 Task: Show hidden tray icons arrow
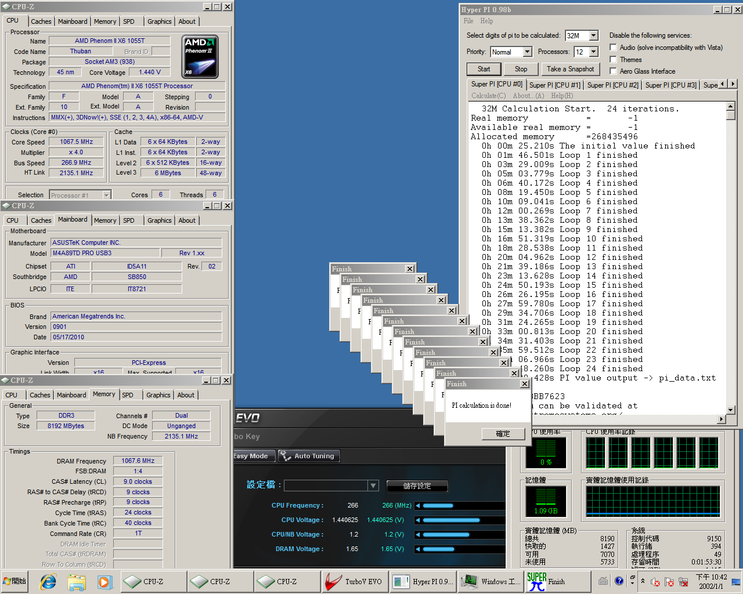pos(643,581)
